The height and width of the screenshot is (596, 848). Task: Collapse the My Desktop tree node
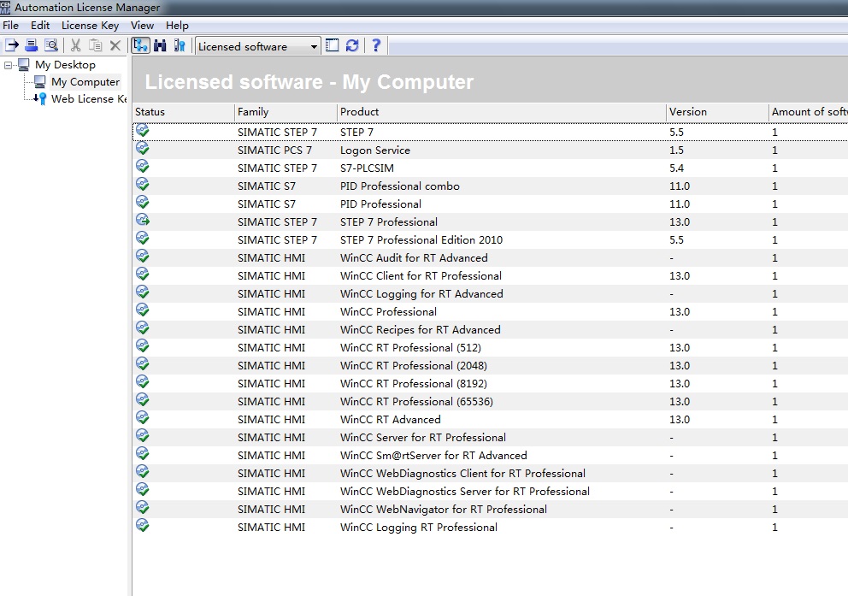point(8,65)
